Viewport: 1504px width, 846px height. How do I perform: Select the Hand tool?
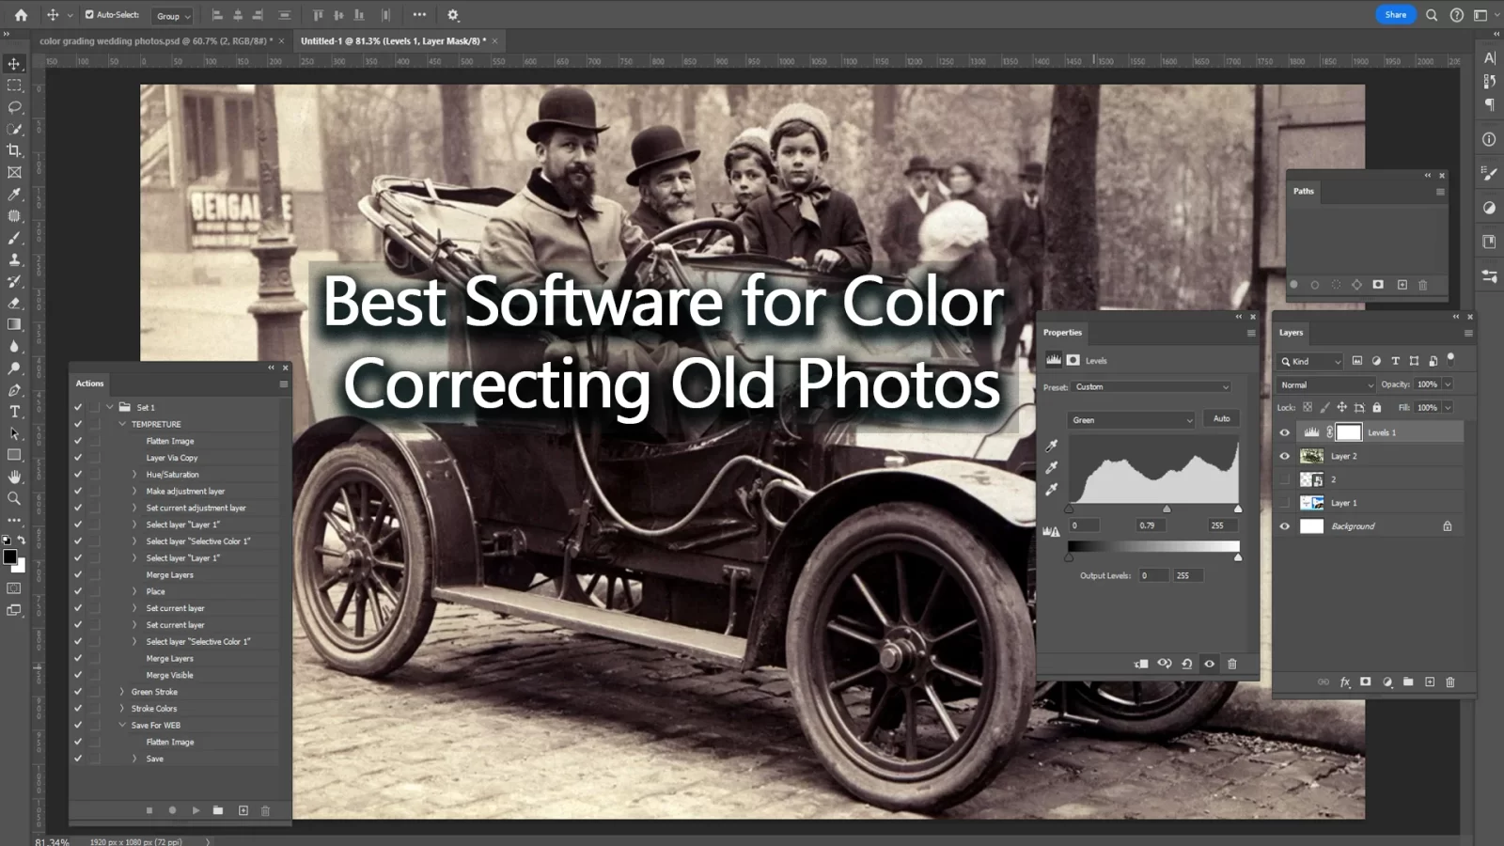[14, 477]
